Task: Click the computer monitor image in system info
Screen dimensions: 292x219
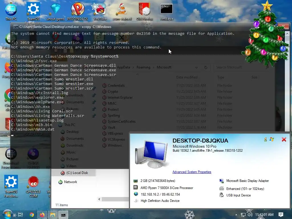Action: click(x=152, y=154)
